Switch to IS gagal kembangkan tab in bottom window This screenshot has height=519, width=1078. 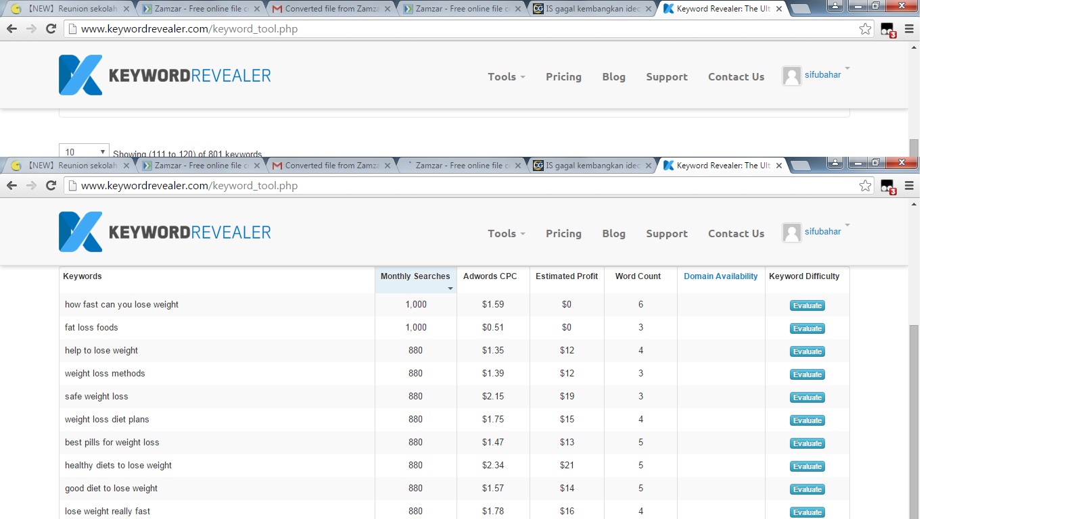pos(592,166)
